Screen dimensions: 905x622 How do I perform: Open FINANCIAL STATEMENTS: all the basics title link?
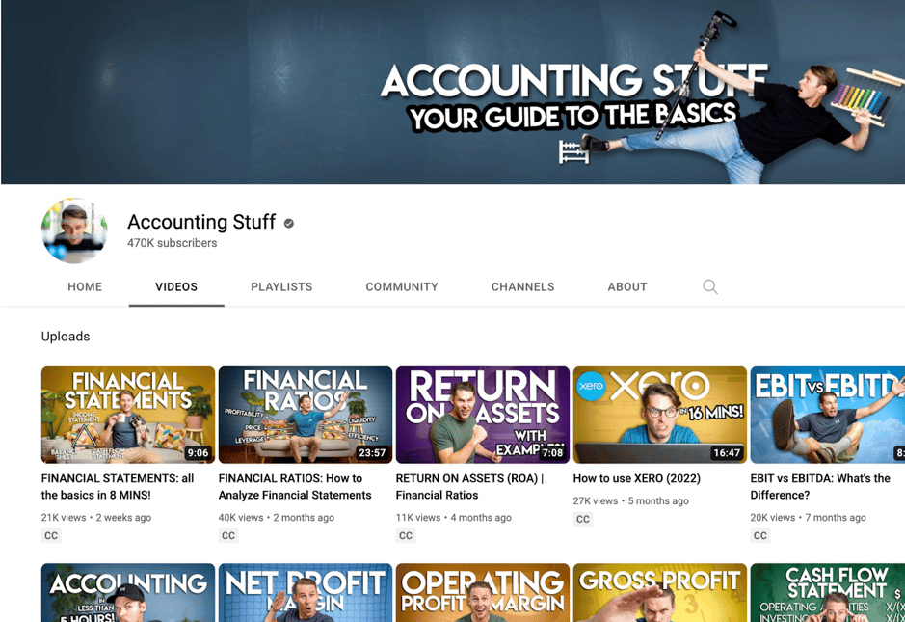(x=118, y=487)
